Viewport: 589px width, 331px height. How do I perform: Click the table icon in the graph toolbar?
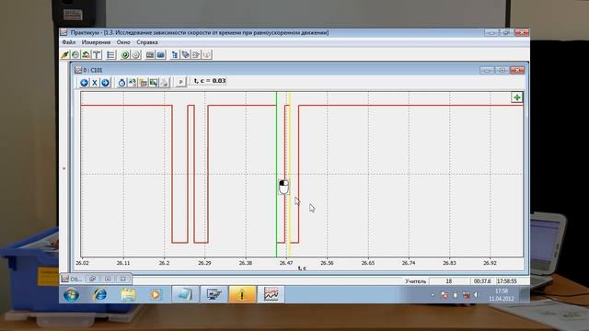pyautogui.click(x=144, y=83)
